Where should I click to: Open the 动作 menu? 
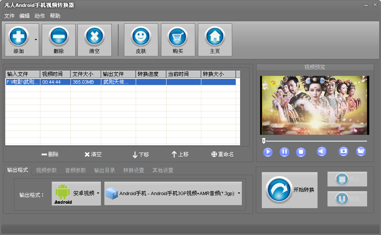click(x=40, y=16)
